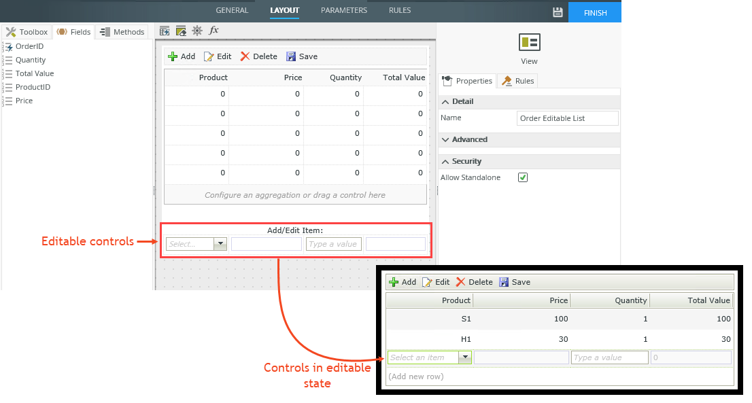Click the Type a value box in designer
Viewport: 752px width, 403px height.
333,244
